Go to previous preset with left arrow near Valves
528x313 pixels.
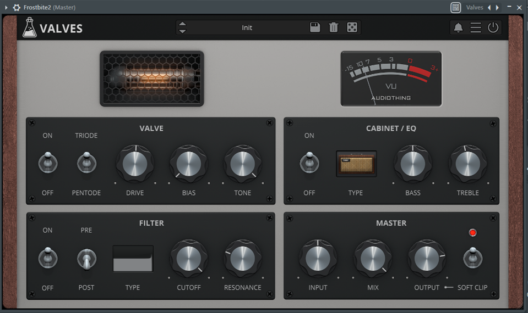point(489,7)
